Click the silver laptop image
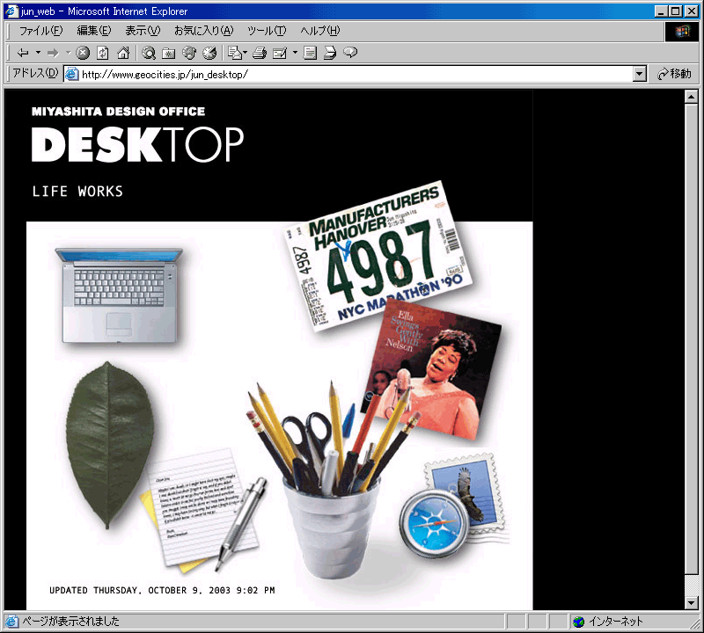The width and height of the screenshot is (704, 633). click(119, 295)
